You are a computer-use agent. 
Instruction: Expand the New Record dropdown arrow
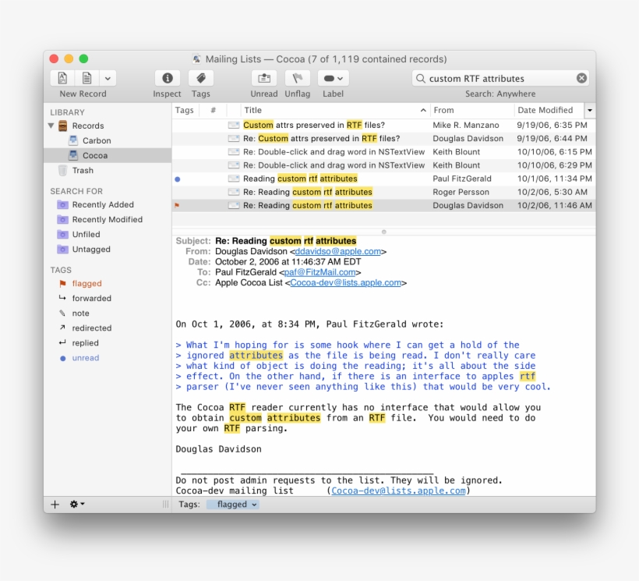point(108,78)
